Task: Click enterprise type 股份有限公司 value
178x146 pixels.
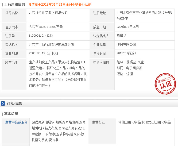Action: coord(126,44)
